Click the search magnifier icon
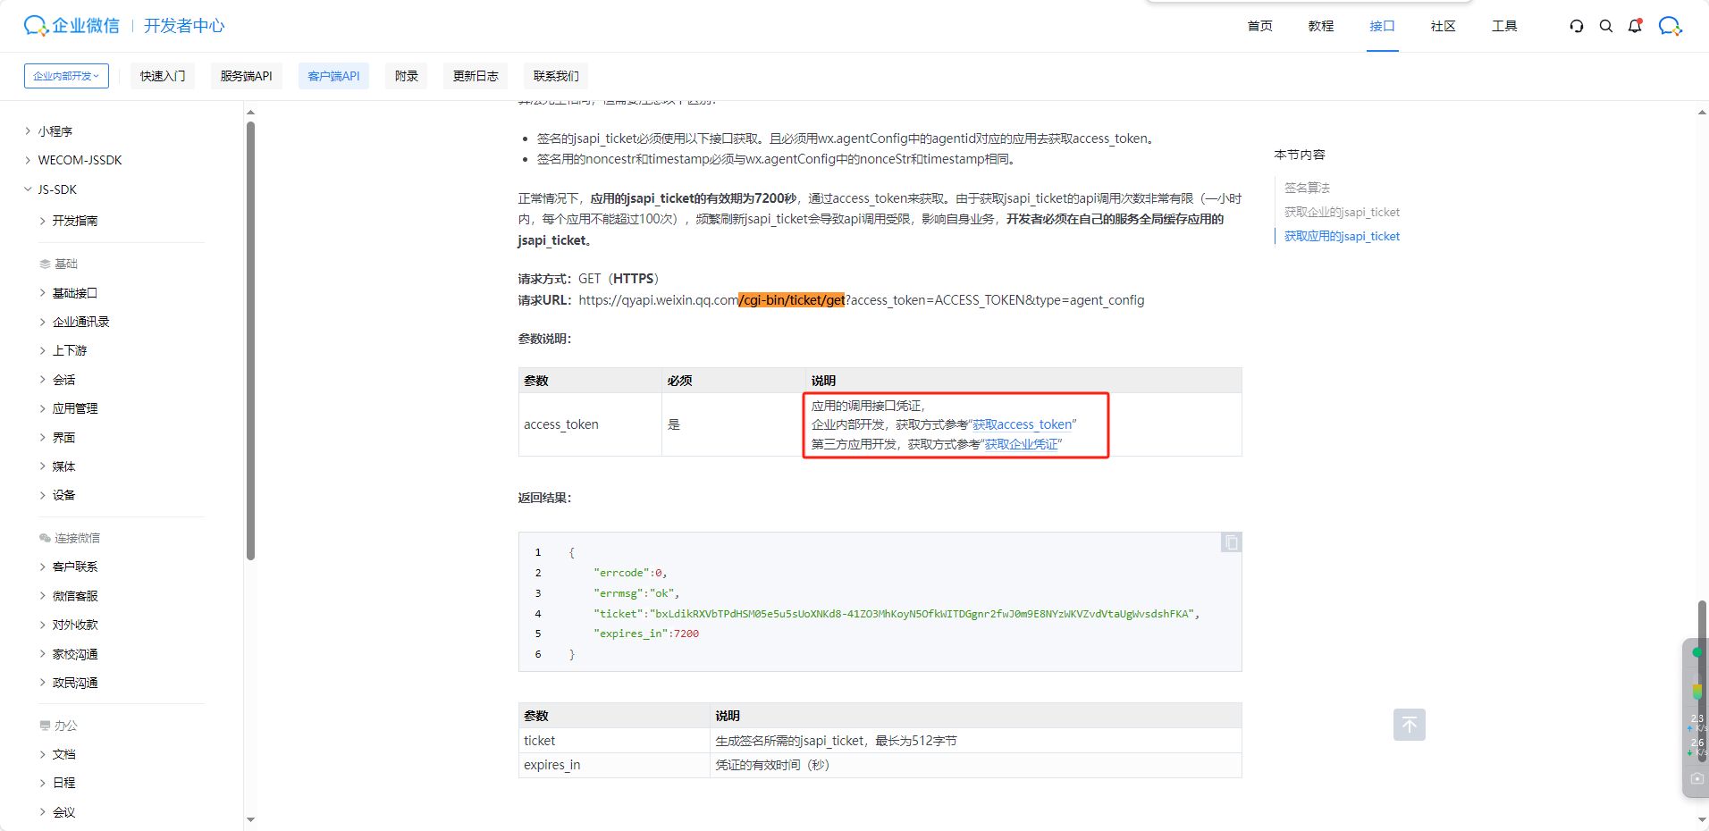 1605,26
